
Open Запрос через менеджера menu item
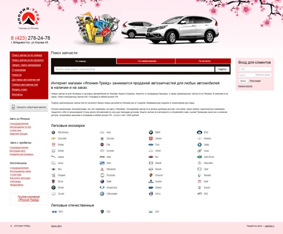click(x=26, y=65)
